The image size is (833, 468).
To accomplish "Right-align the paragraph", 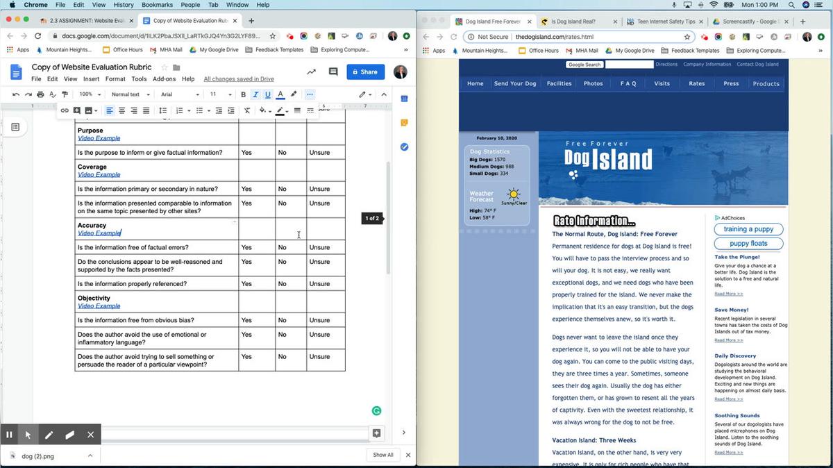I will pos(134,110).
